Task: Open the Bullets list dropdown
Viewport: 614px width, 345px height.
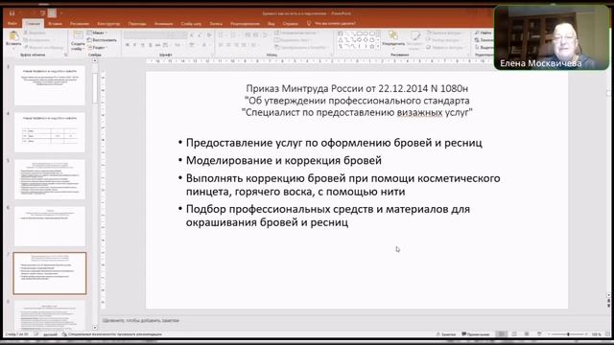Action: [x=226, y=35]
